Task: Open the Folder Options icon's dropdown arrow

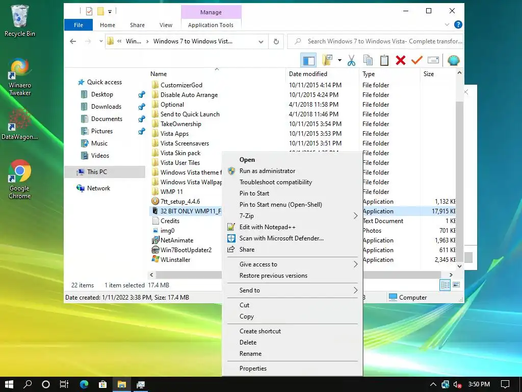Action: click(340, 60)
